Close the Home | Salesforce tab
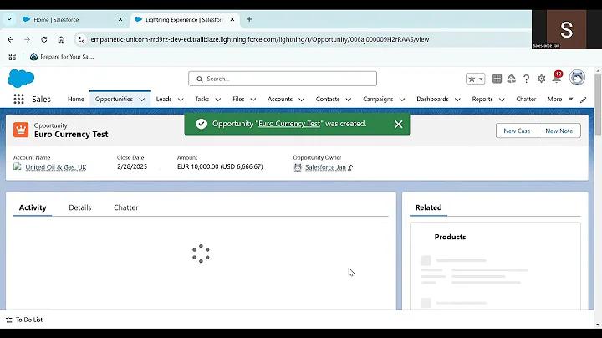The image size is (602, 338). click(120, 19)
